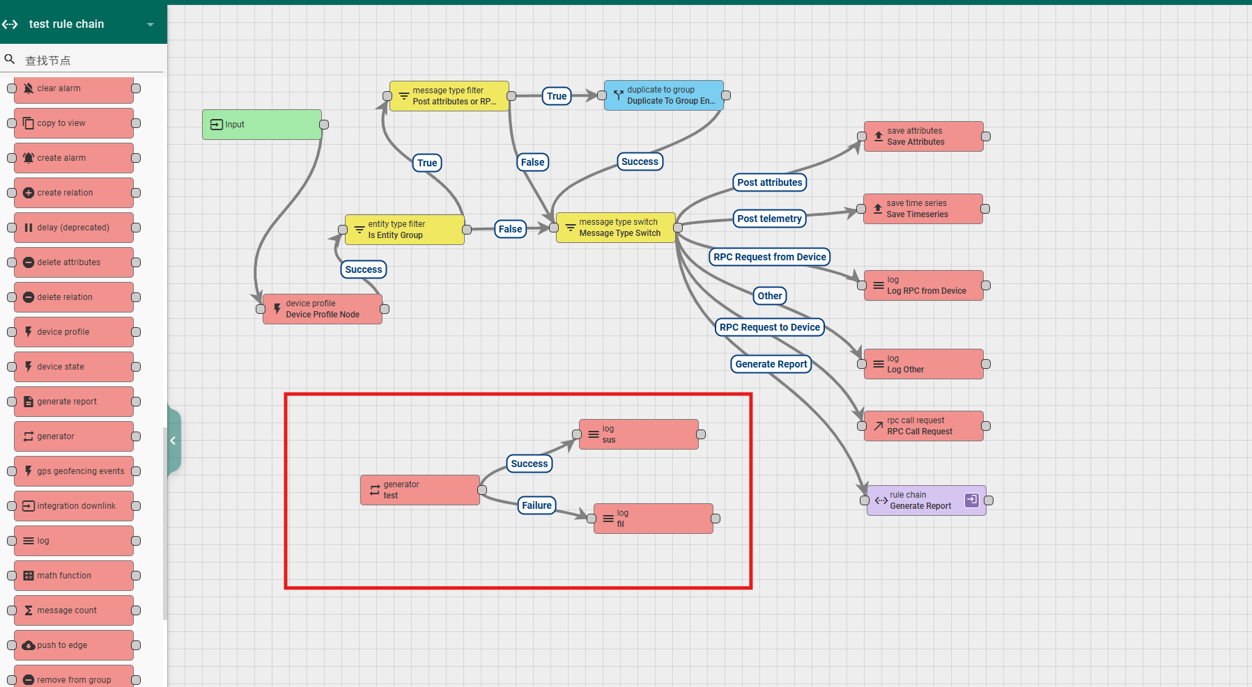Click the create relation plus icon

(29, 193)
